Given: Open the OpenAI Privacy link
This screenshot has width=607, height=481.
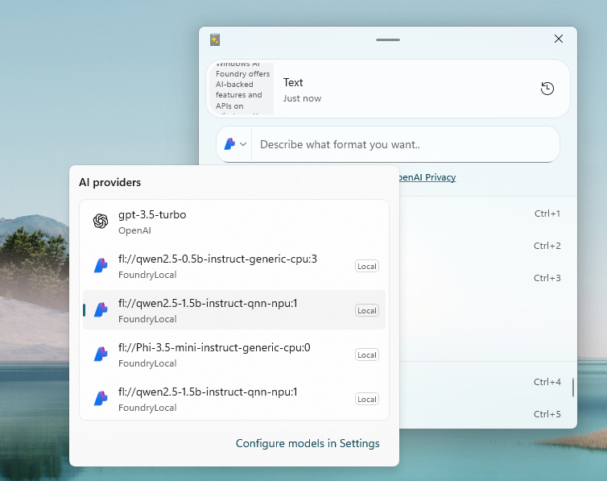Looking at the screenshot, I should [427, 177].
